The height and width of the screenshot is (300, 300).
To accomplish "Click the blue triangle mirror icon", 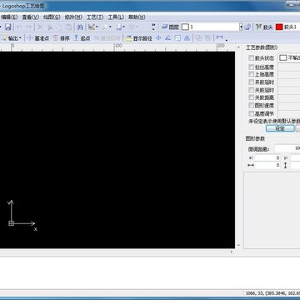I will coord(187,38).
